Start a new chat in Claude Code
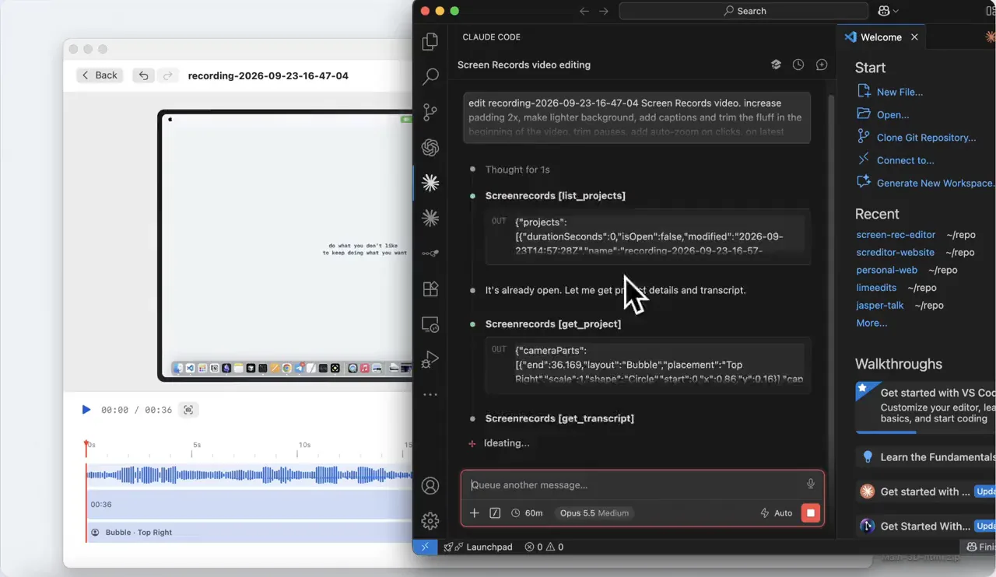 tap(822, 65)
